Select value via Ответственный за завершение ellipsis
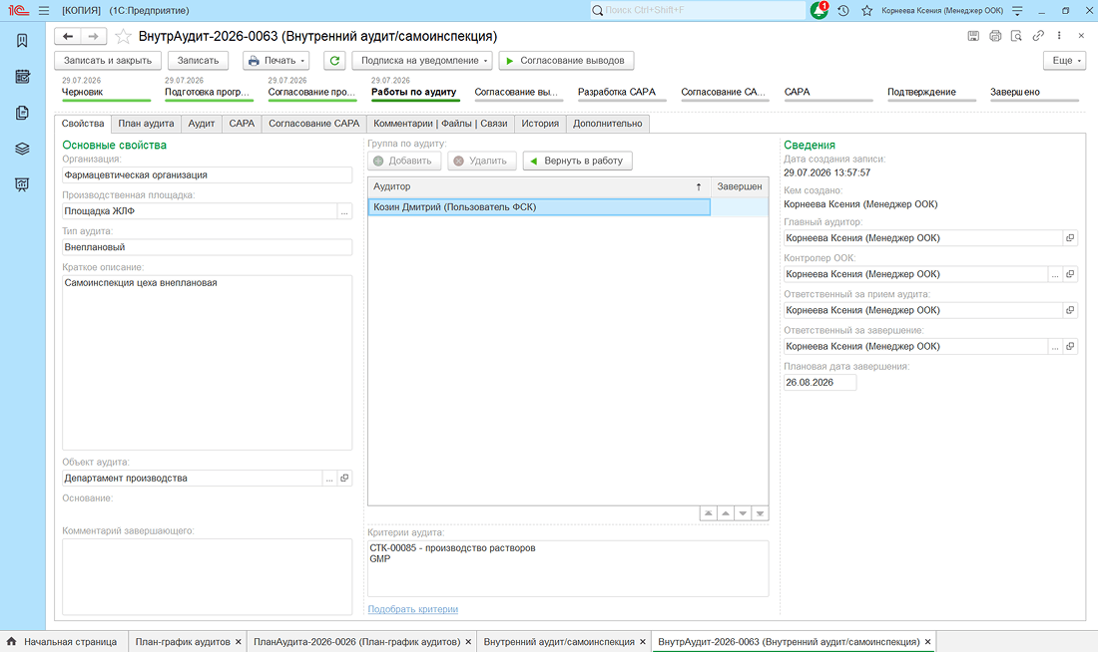Image resolution: width=1098 pixels, height=652 pixels. coord(1055,346)
